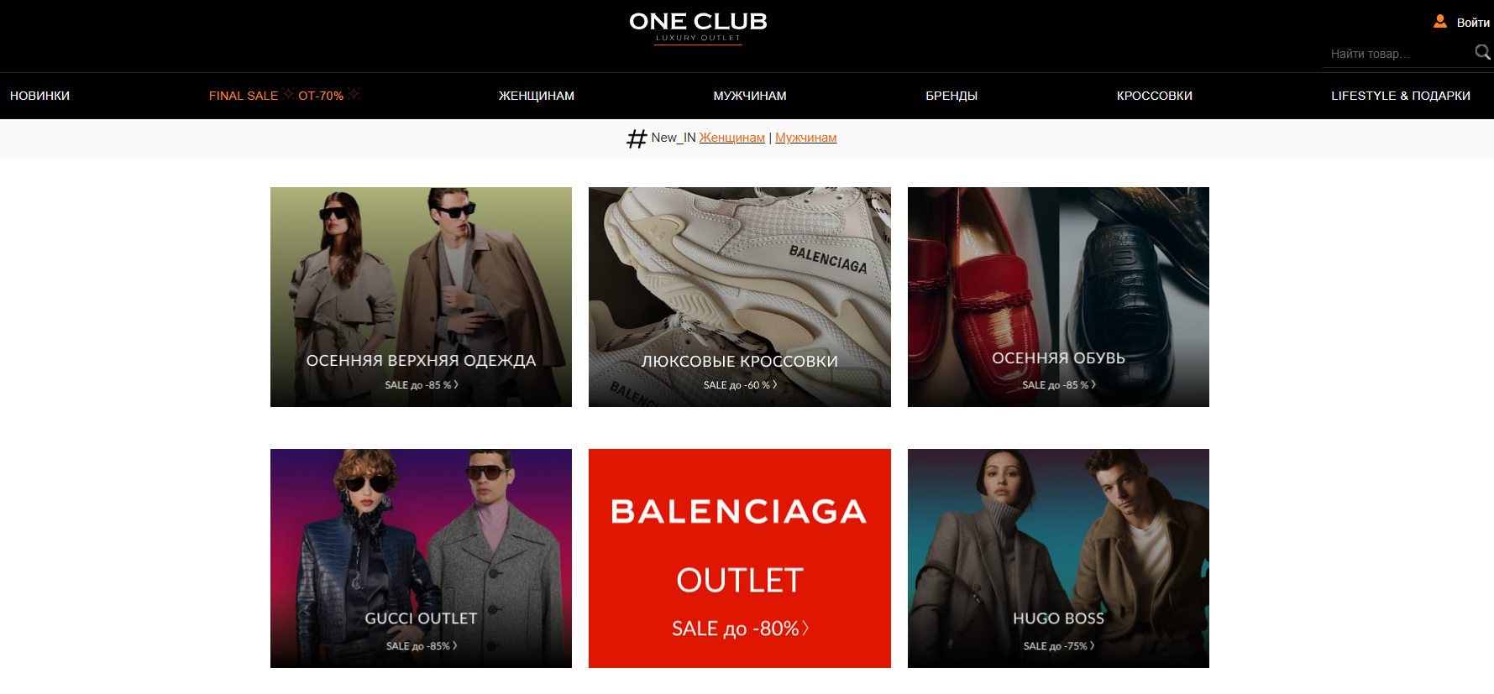Open the FINAL SALE ОТ-70% menu item
The width and height of the screenshot is (1494, 694).
285,96
